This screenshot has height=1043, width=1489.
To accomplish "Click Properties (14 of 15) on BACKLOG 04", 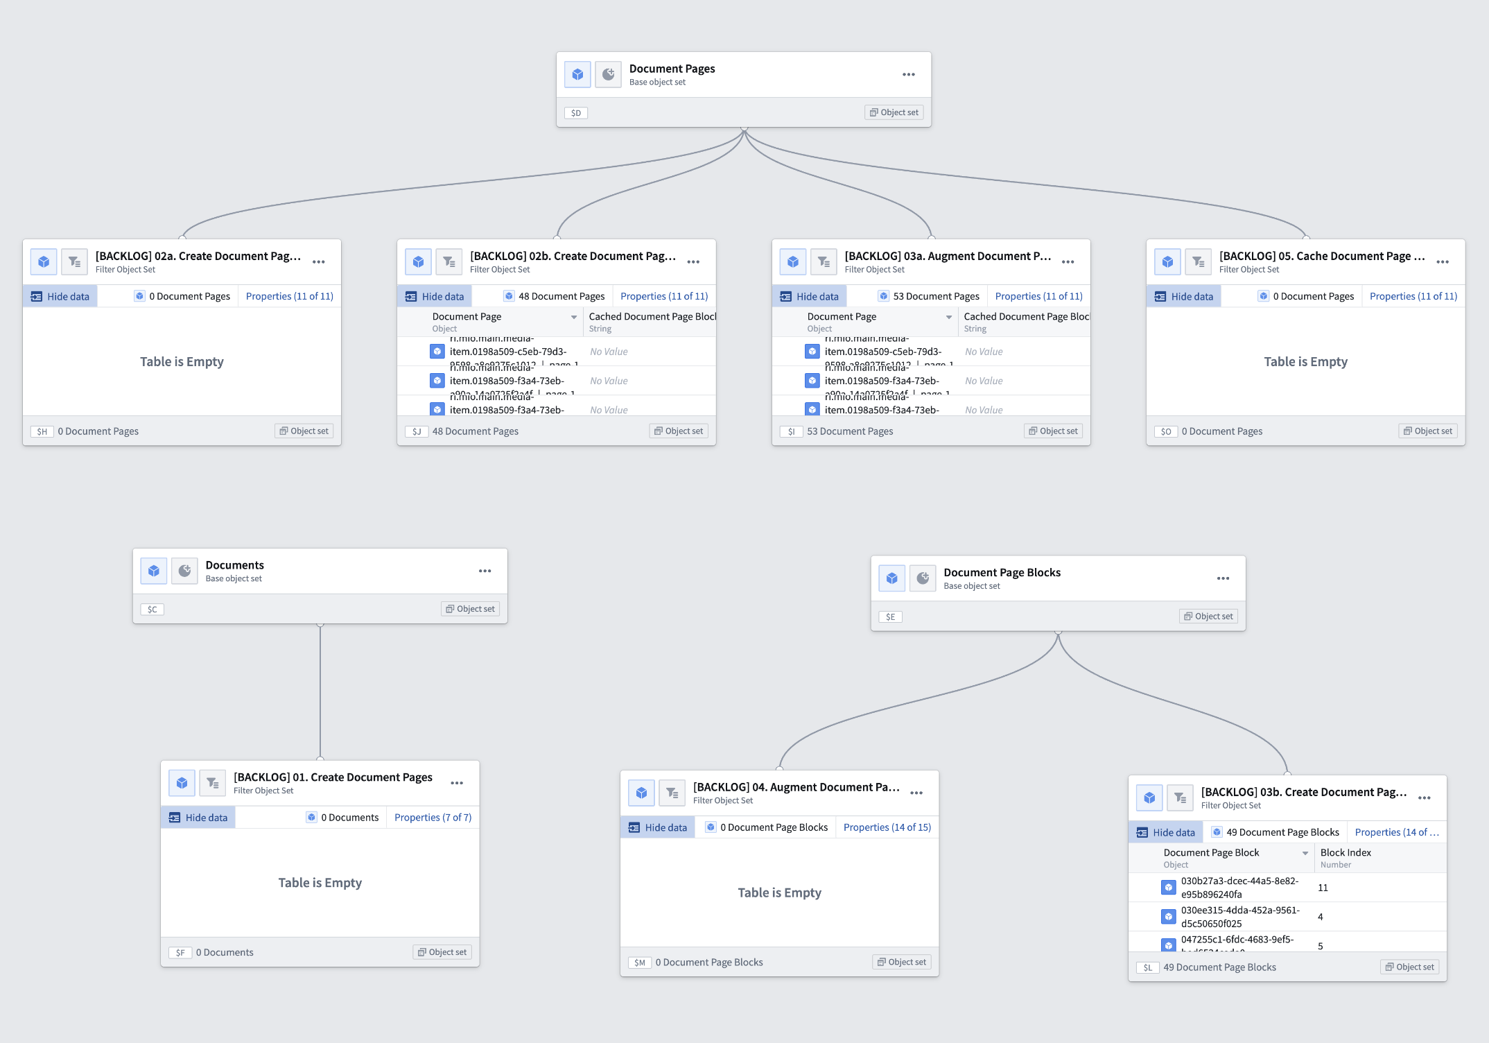I will [887, 827].
